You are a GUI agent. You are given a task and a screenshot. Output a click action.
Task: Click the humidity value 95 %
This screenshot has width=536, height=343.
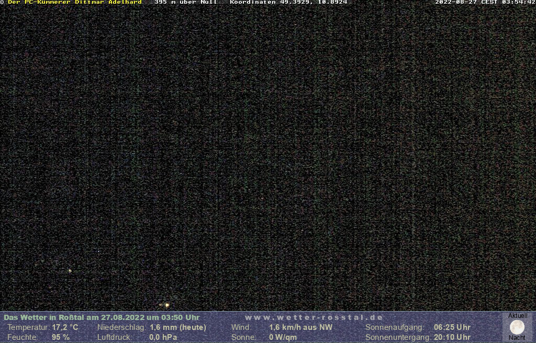tap(61, 337)
